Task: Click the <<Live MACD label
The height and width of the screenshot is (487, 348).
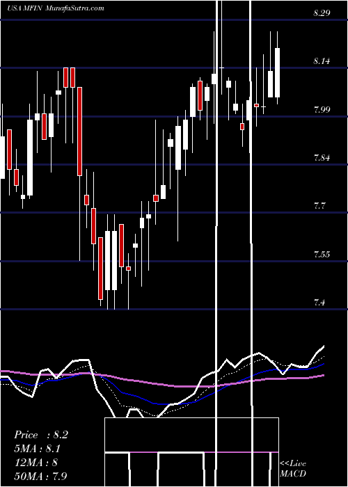Action: point(293,469)
